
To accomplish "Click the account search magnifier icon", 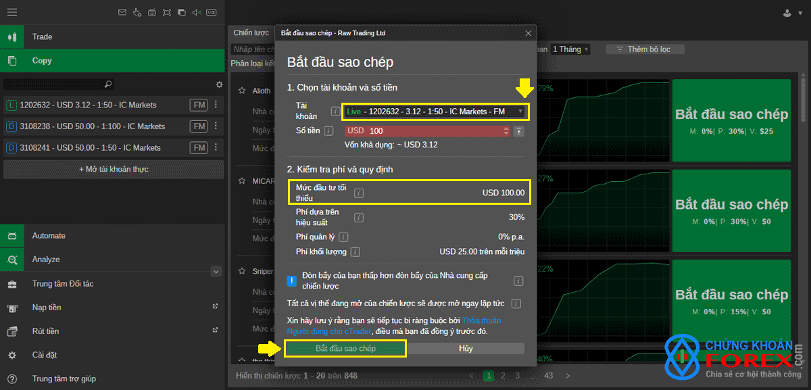I will point(108,84).
